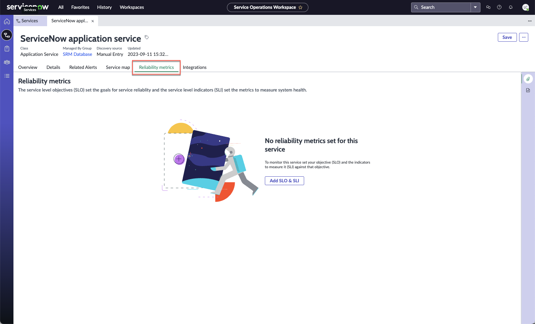The height and width of the screenshot is (324, 535).
Task: Close the ServiceNow appl... tab
Action: [93, 21]
